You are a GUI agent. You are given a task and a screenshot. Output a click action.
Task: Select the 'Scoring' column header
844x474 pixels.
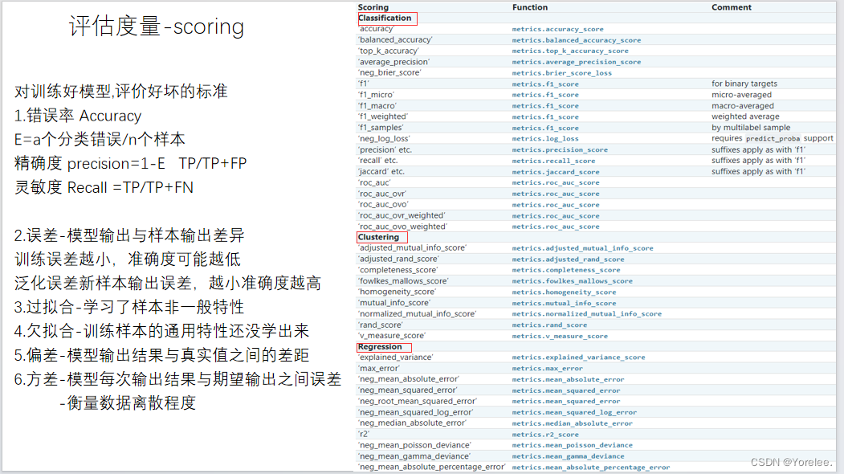coord(373,7)
